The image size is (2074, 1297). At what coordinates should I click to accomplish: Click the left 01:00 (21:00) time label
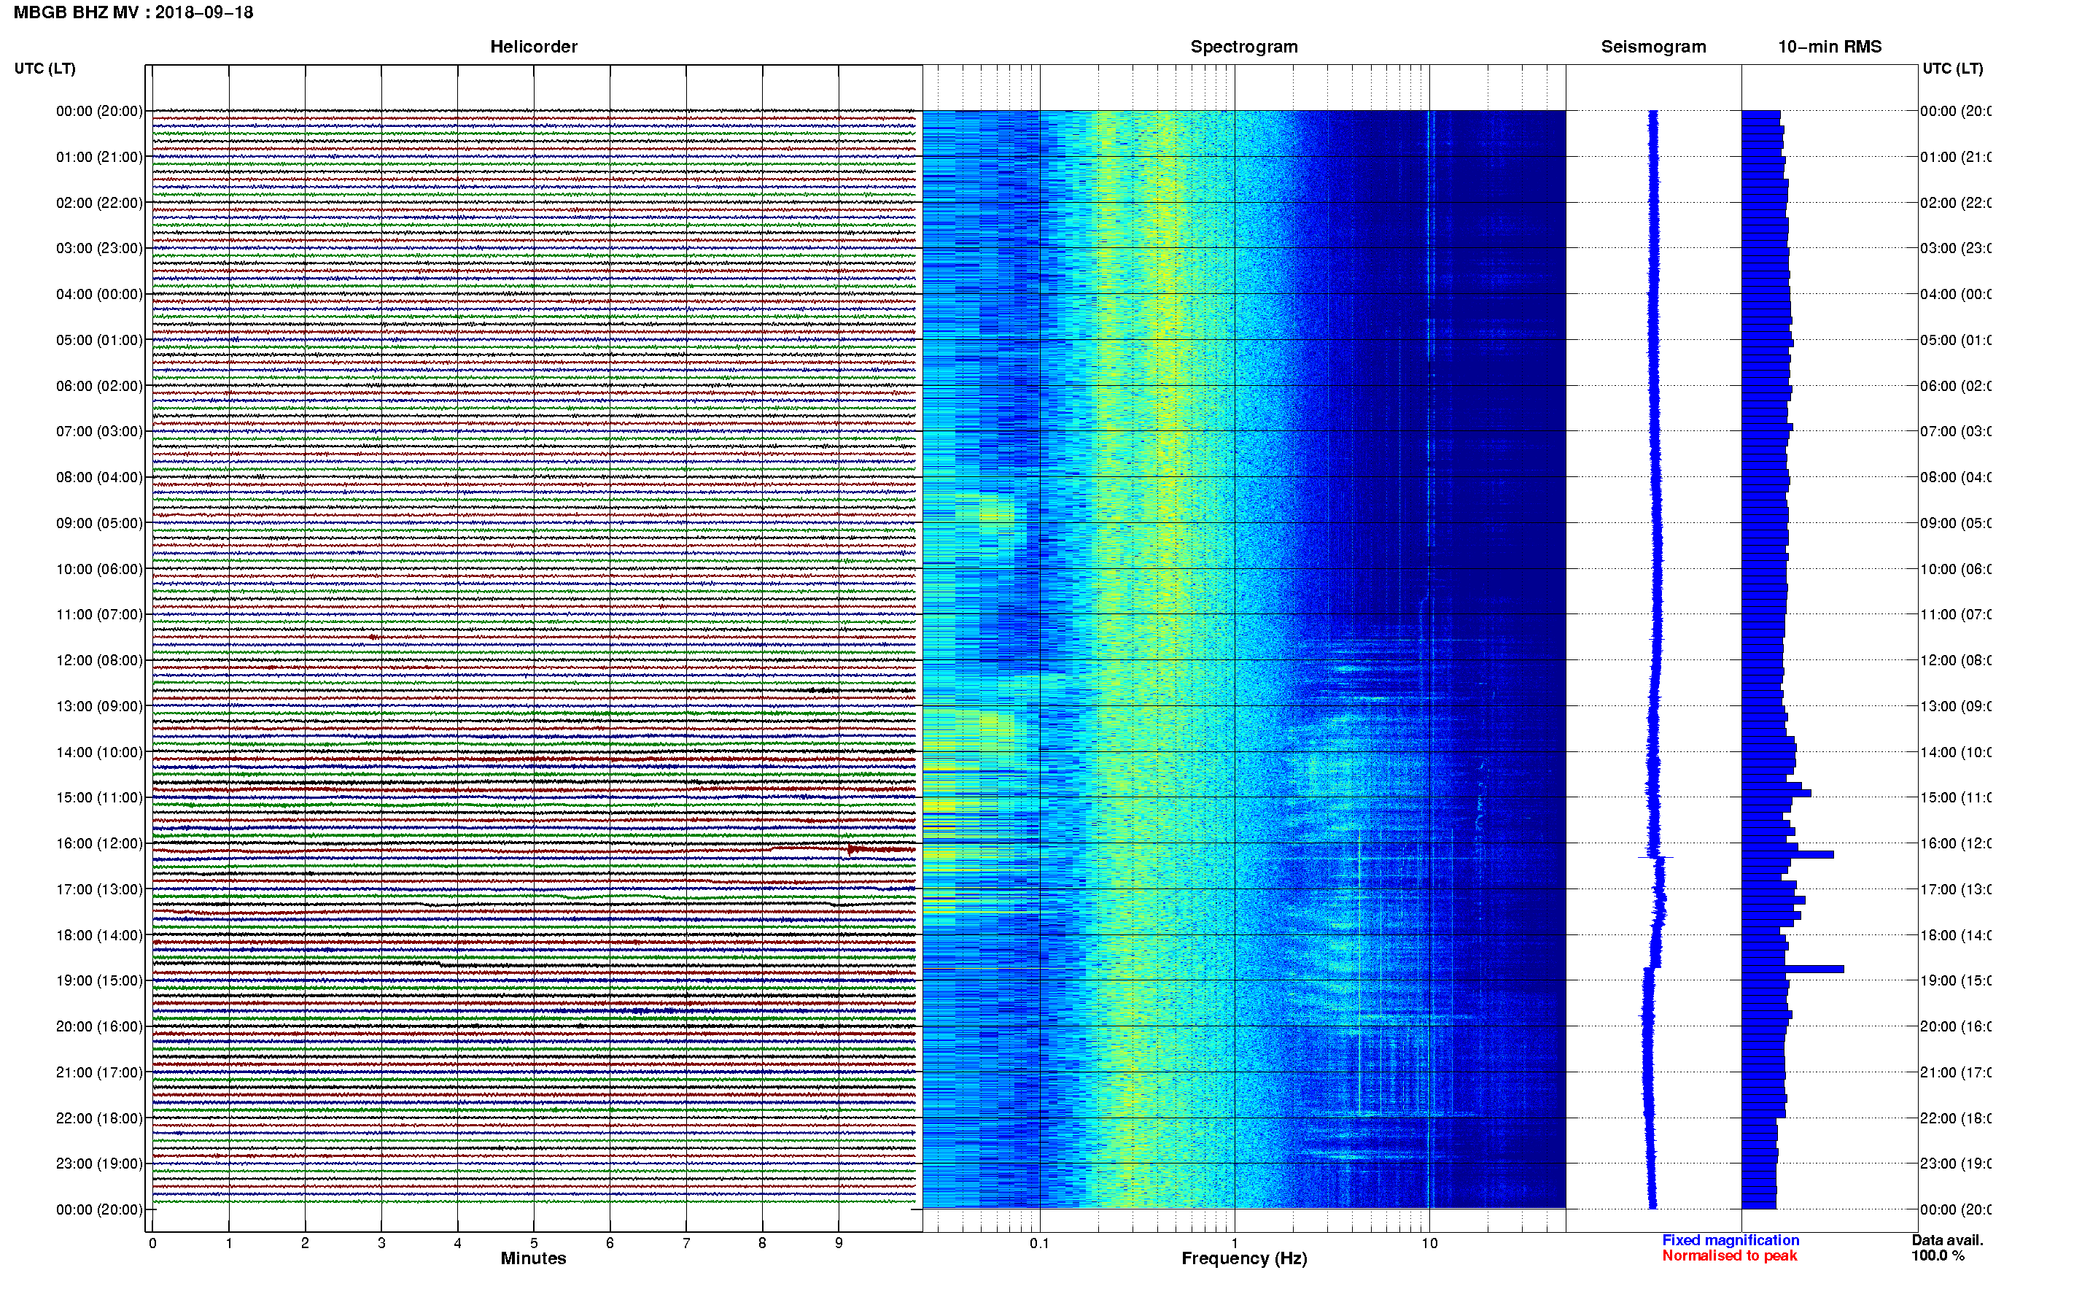click(99, 157)
